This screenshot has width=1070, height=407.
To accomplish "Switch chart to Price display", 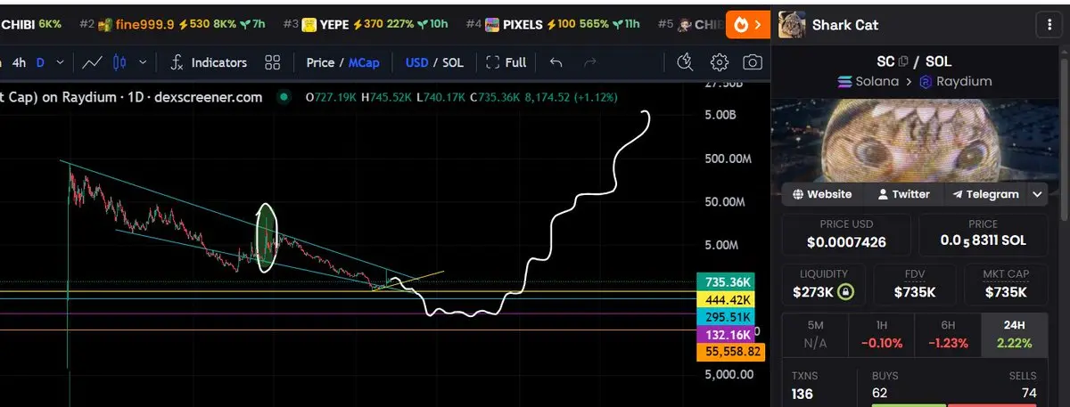I will (x=319, y=62).
